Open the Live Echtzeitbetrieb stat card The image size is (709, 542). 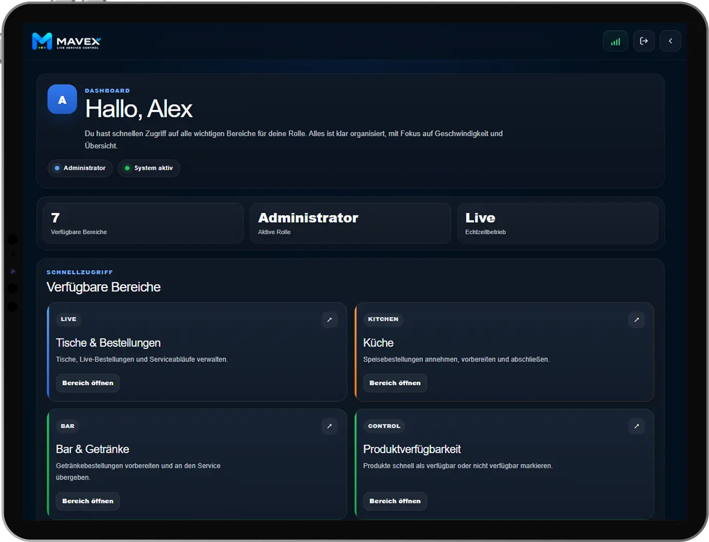[x=558, y=223]
